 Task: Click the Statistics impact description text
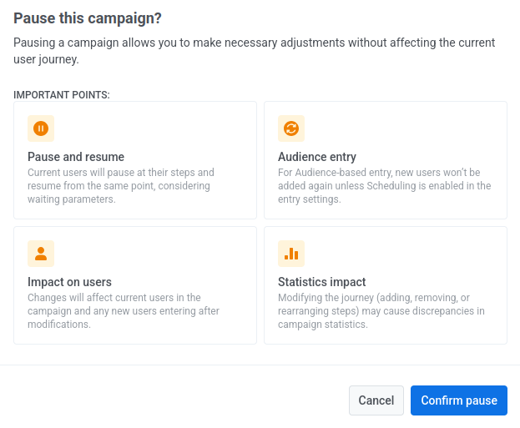[381, 310]
